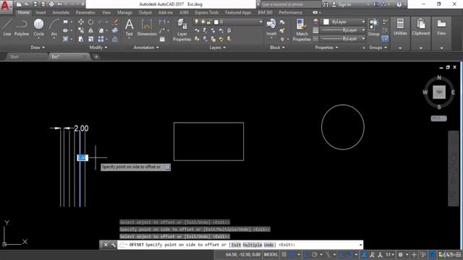Select the Line tool
The width and height of the screenshot is (463, 260).
[7, 27]
